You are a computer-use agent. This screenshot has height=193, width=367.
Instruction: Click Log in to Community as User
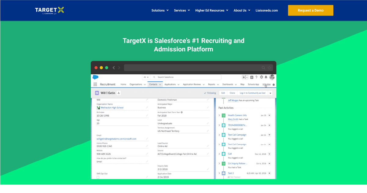click(x=253, y=93)
